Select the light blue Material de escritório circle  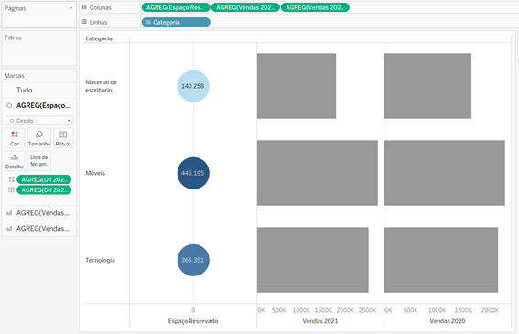click(x=193, y=86)
